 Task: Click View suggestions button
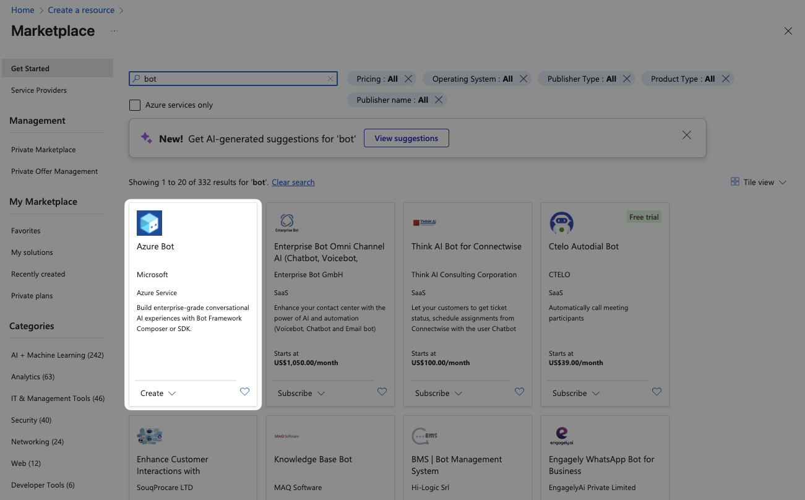point(407,138)
